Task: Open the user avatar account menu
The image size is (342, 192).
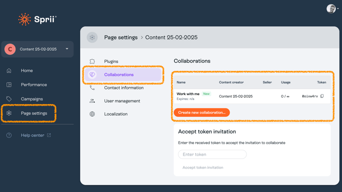Action: 331,9
